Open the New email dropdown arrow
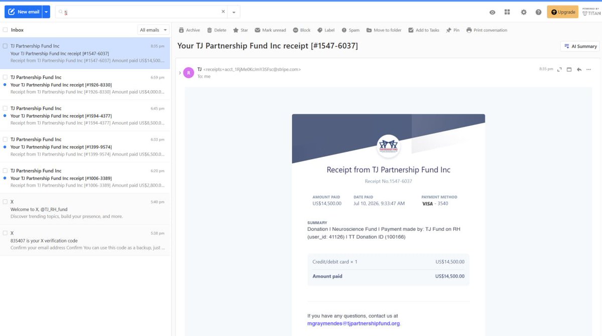 (46, 12)
